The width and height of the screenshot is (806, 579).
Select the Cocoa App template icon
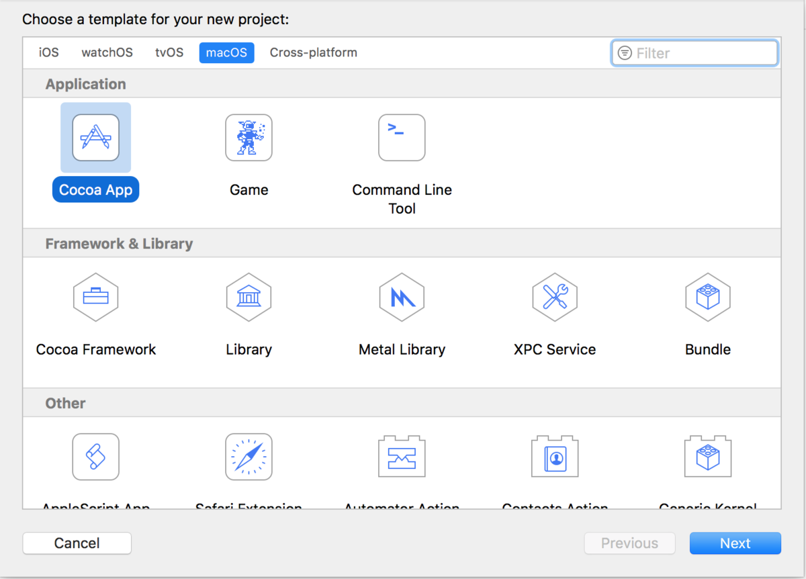coord(95,137)
